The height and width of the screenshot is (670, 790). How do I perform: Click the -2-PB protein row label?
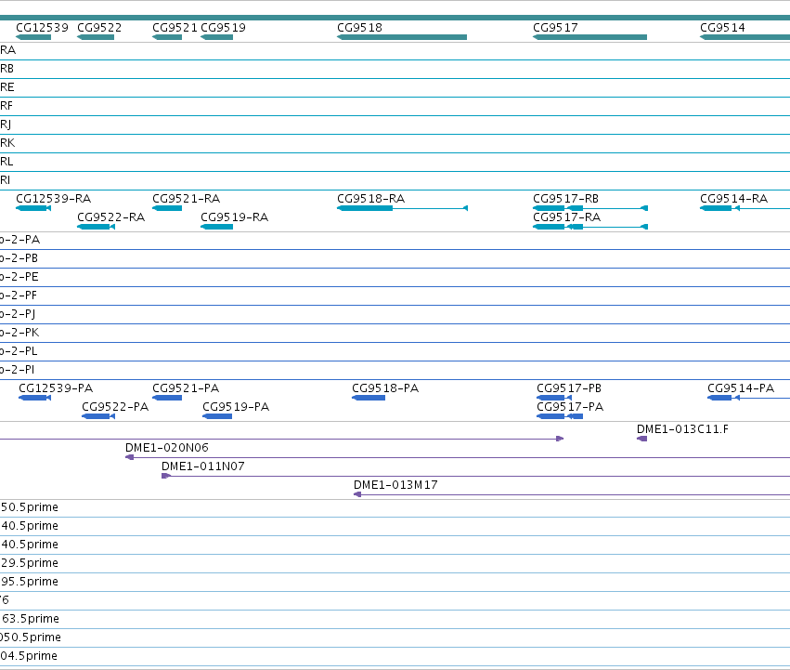point(19,259)
